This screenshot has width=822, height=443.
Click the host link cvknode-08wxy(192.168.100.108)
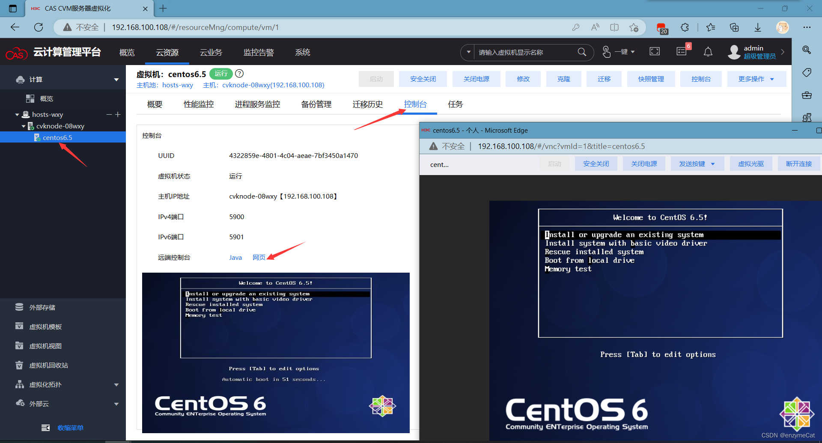point(273,85)
